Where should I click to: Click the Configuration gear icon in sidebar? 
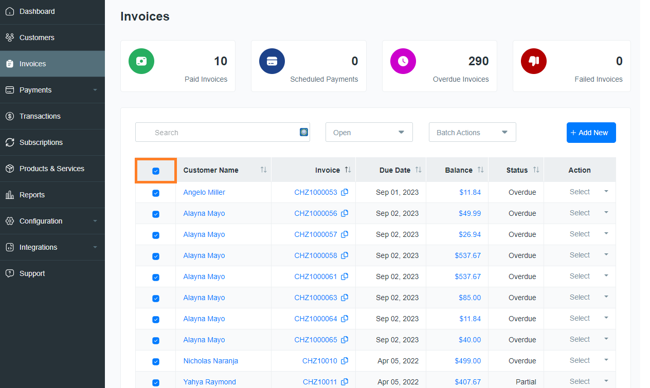(x=9, y=221)
